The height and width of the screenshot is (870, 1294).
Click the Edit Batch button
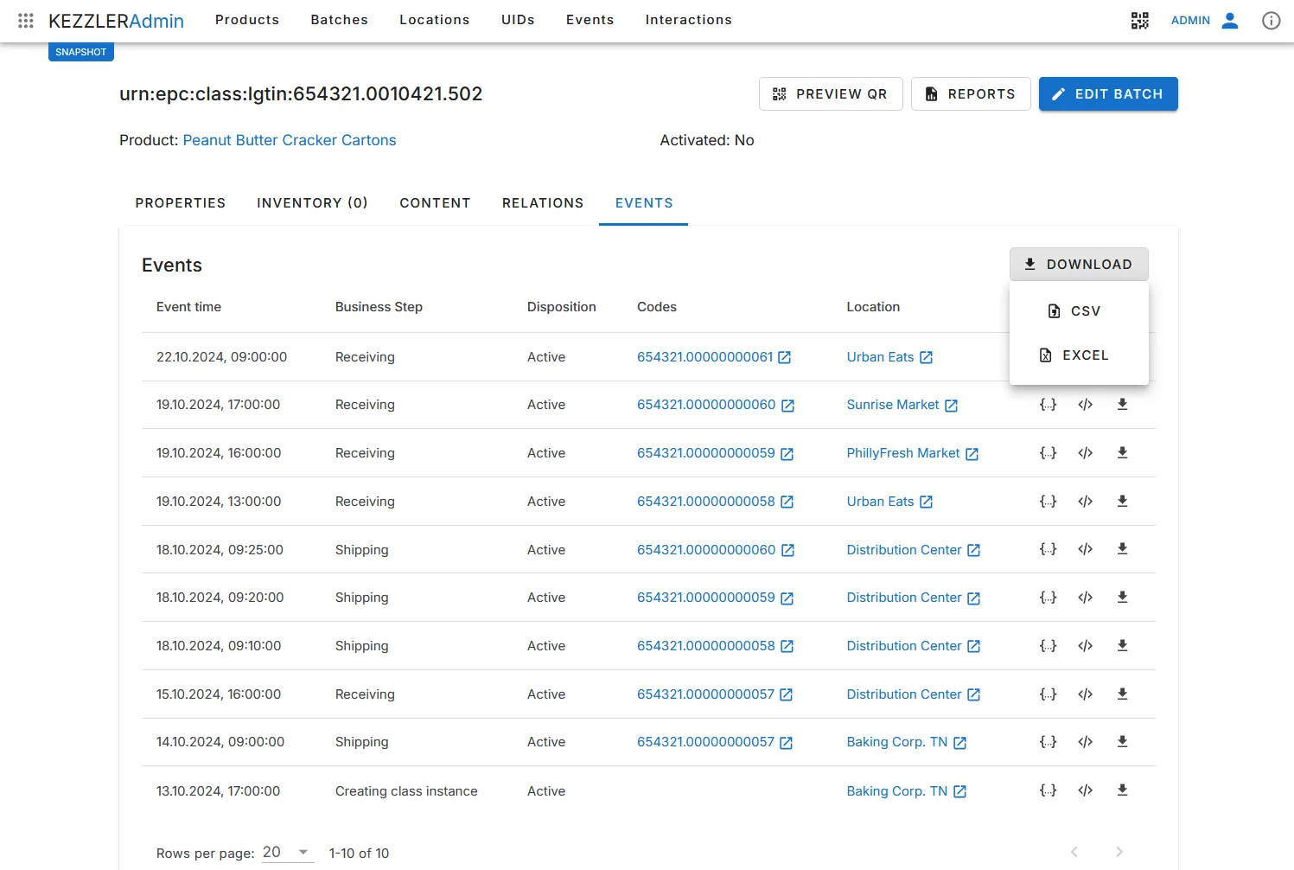[x=1107, y=94]
